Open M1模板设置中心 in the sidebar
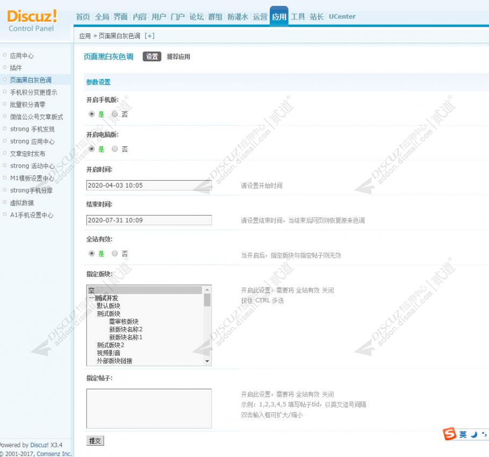Screen dimensions: 489x457 32,178
